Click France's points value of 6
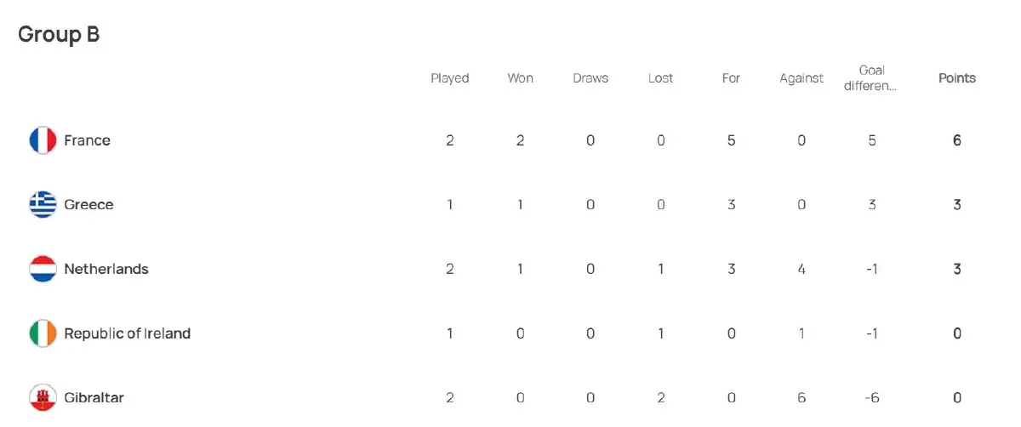Viewport: 1021px width, 427px height. 957,140
